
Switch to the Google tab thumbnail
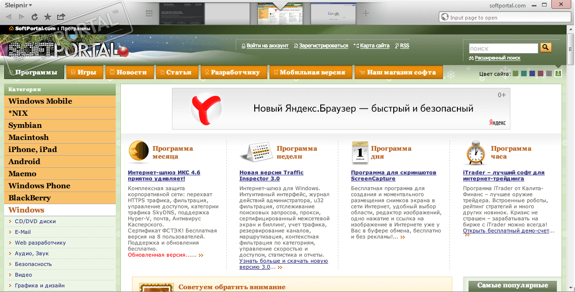[333, 13]
